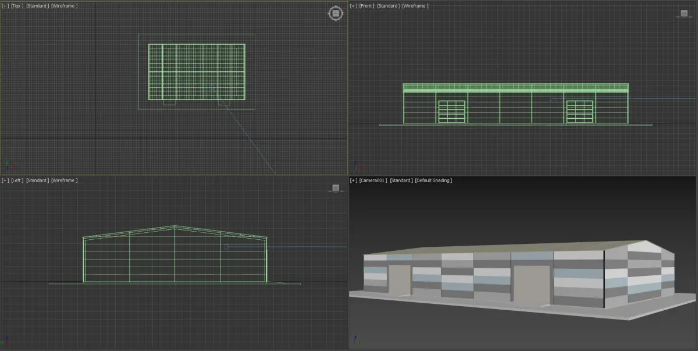
Task: Click the ViewCube in the Front viewport
Action: pyautogui.click(x=683, y=13)
